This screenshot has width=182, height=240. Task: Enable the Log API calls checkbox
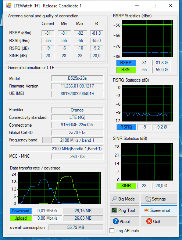tap(112, 230)
